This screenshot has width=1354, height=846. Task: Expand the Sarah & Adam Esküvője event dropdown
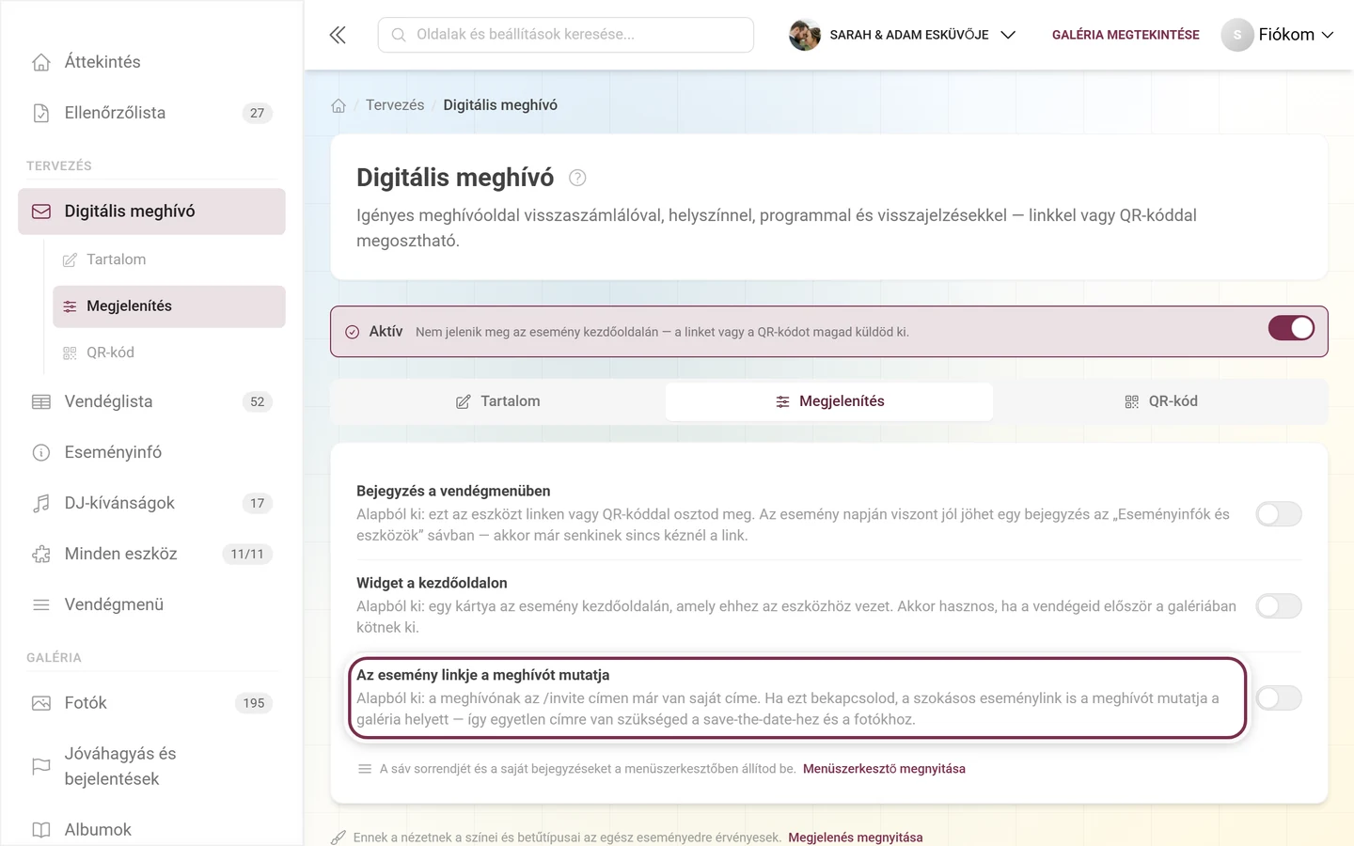coord(903,35)
